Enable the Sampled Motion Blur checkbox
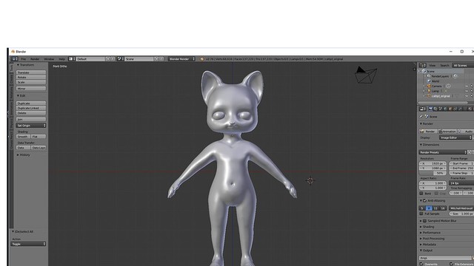The width and height of the screenshot is (474, 266). (x=424, y=221)
